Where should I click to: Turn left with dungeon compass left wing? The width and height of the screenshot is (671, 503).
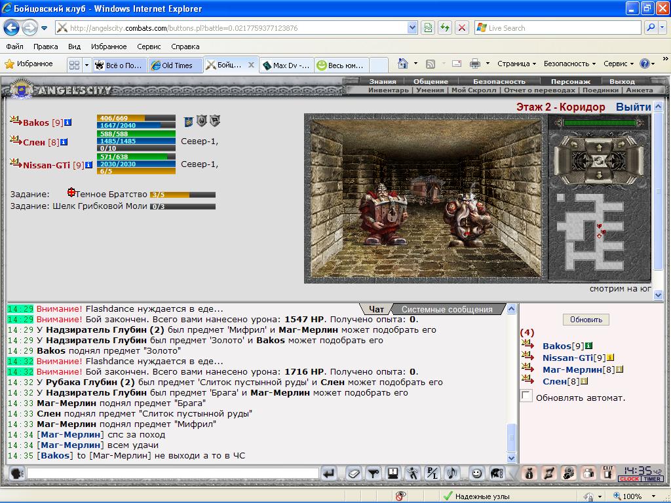(564, 161)
